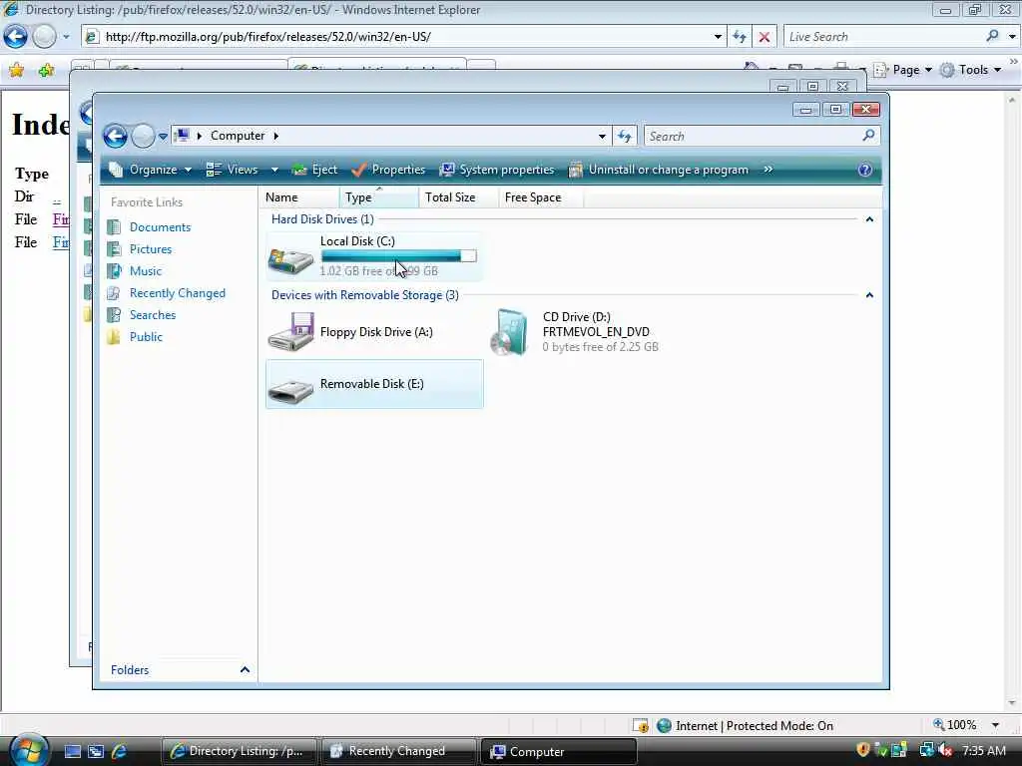Switch to Recently Changed taskbar button
Image resolution: width=1022 pixels, height=766 pixels.
398,751
